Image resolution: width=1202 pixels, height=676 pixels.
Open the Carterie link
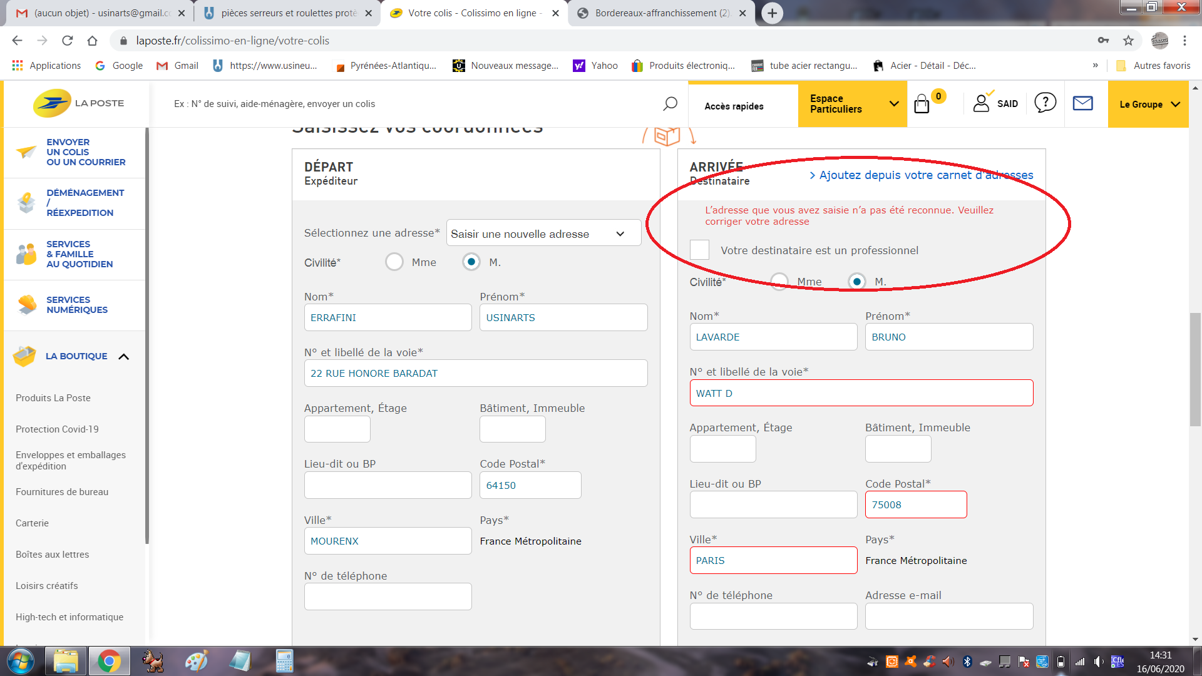[x=32, y=523]
